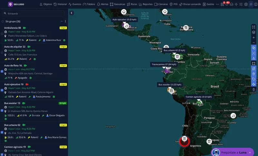Click the sparkle AI icon in top bar
This screenshot has width=258, height=156.
click(x=236, y=4)
